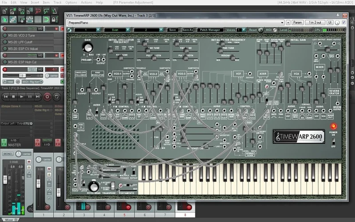Click the Open Project toolbar icon
The image size is (355, 222).
point(13,11)
